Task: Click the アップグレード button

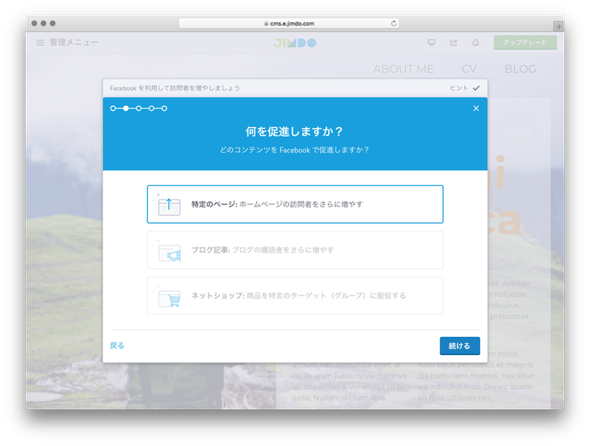Action: tap(525, 42)
